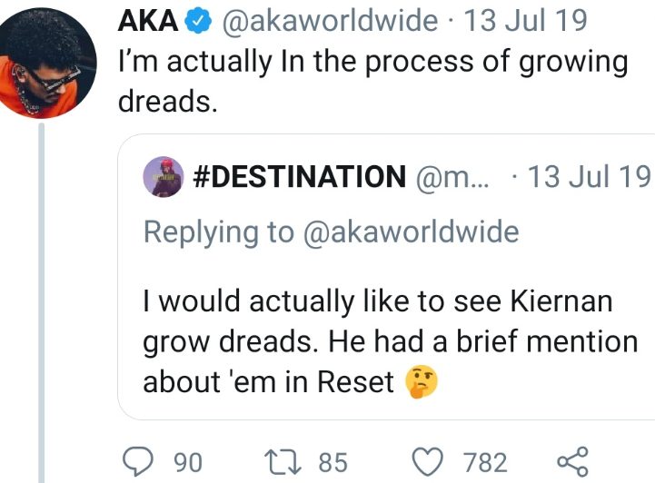The height and width of the screenshot is (483, 655).
Task: Click the 782 likes count
Action: coord(485,462)
